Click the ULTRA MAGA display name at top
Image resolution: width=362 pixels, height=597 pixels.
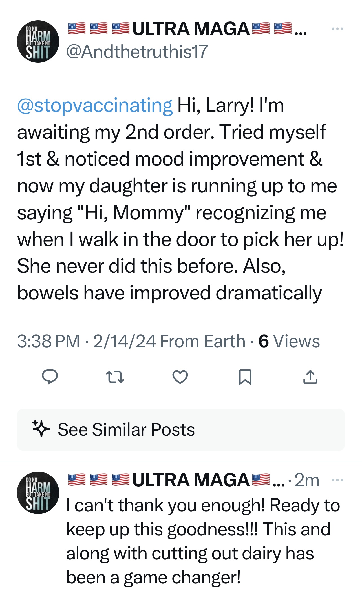pos(191,29)
